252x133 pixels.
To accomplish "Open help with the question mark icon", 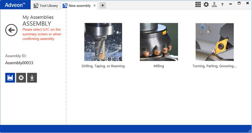I will click(x=222, y=5).
